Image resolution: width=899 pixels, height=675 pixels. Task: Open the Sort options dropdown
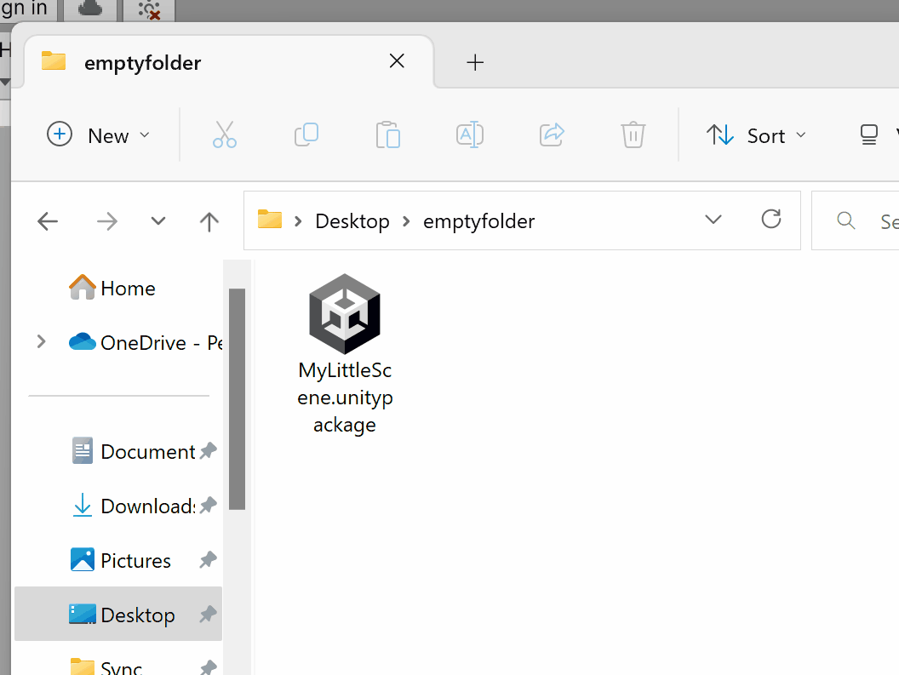coord(756,135)
